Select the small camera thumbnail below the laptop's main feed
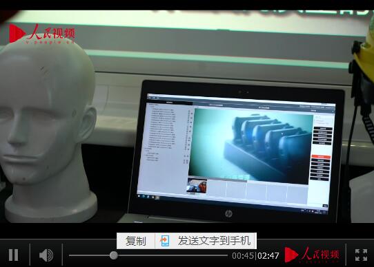This screenshot has height=267, width=374. click(x=197, y=186)
